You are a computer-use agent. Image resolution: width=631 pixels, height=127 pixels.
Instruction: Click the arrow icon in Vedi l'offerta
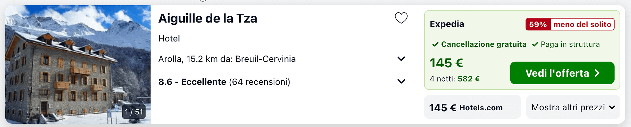click(597, 73)
